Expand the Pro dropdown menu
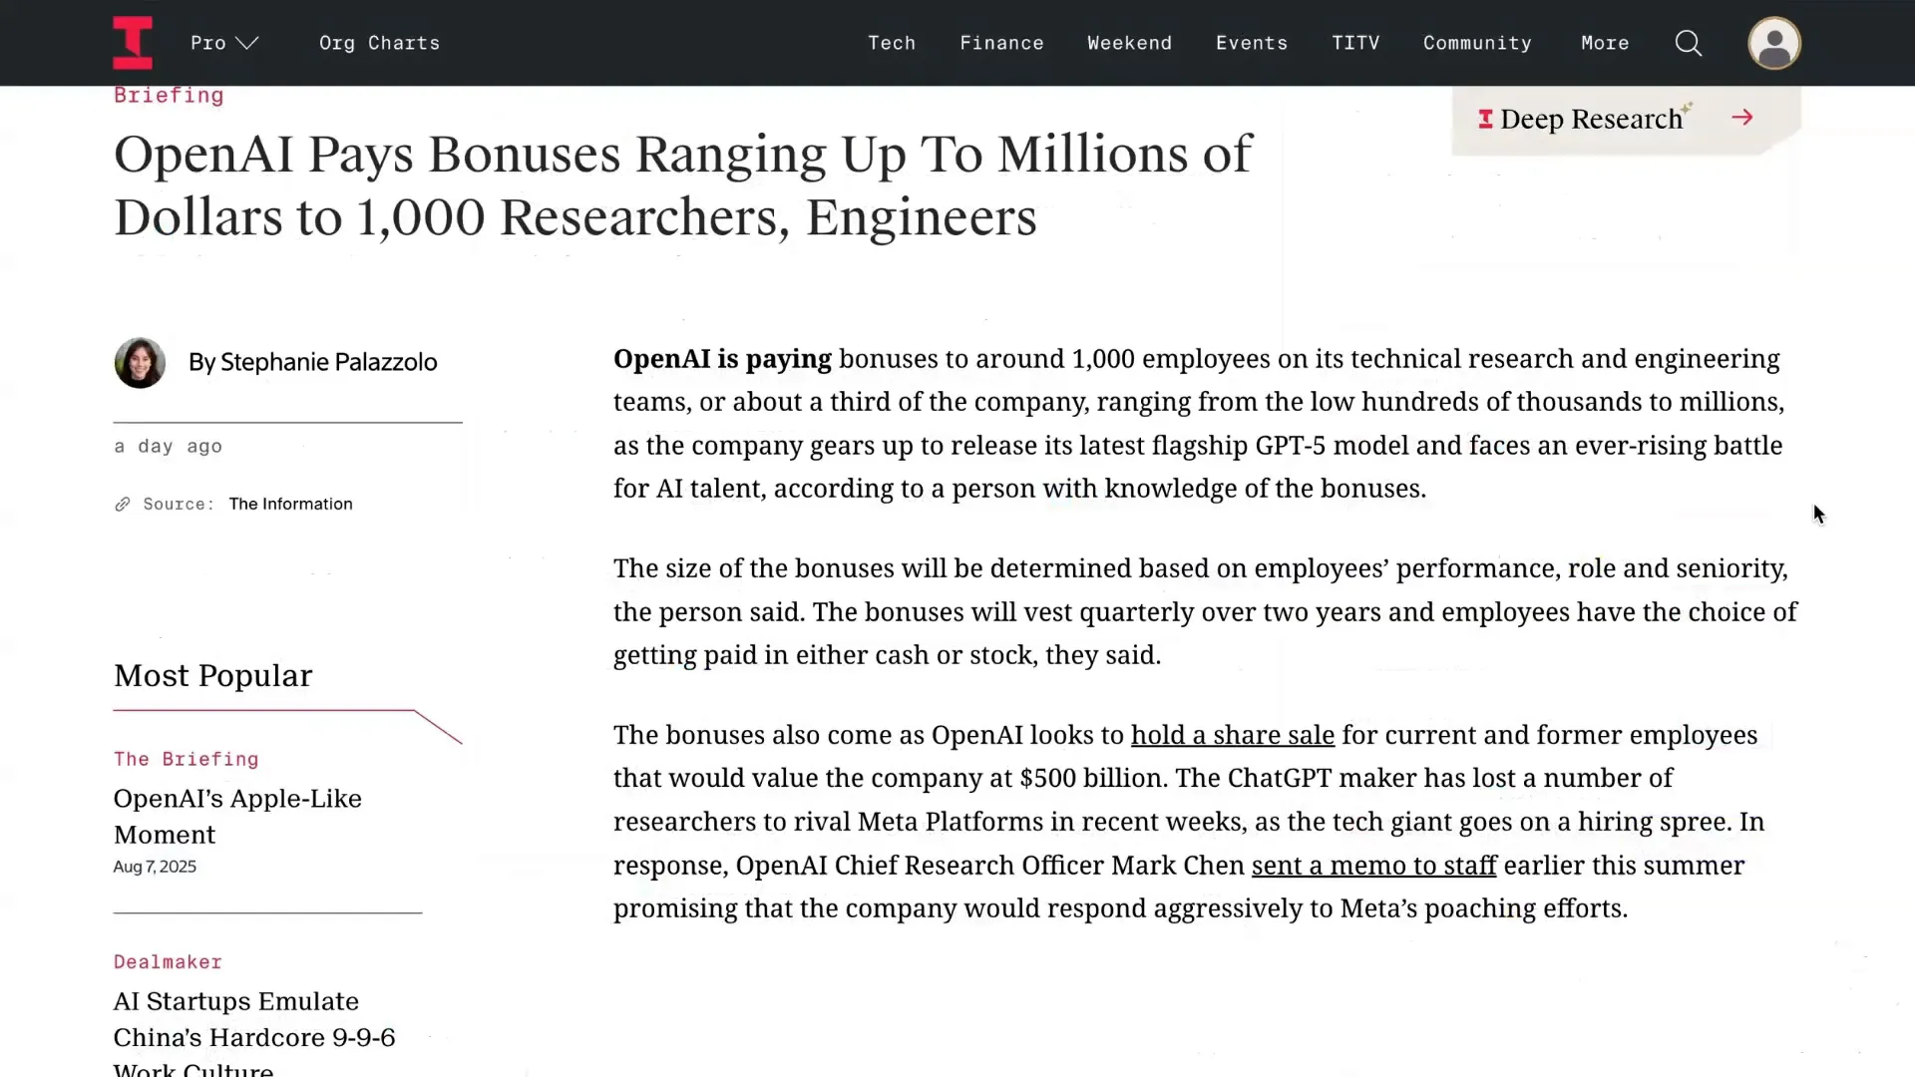1915x1077 pixels. point(224,43)
